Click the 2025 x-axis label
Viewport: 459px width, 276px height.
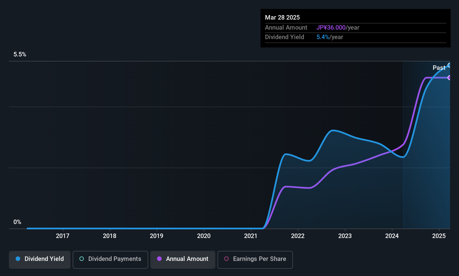click(x=439, y=236)
